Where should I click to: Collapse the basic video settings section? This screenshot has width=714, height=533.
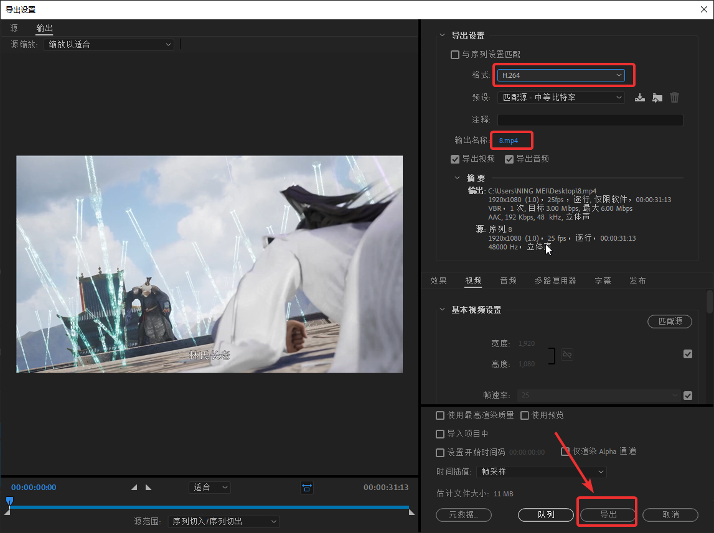click(x=442, y=309)
